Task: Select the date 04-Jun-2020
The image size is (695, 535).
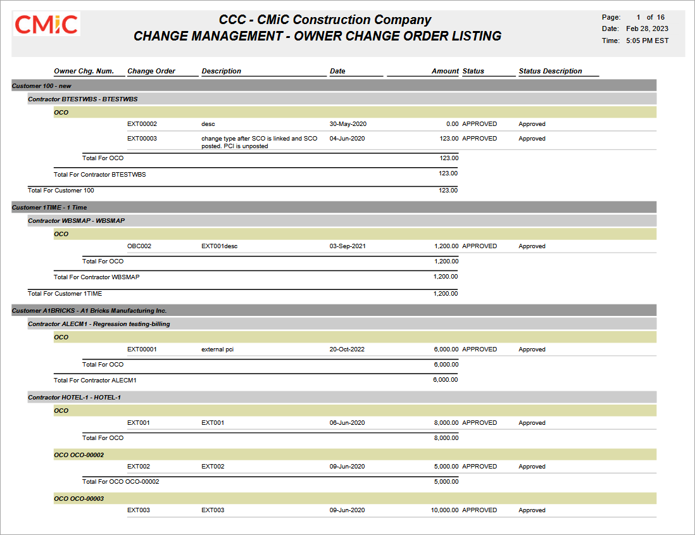Action: click(347, 138)
